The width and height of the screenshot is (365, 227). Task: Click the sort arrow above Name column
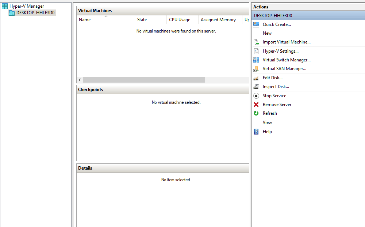pyautogui.click(x=106, y=16)
